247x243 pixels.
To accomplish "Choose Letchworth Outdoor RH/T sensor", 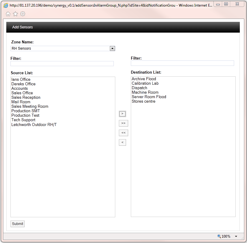I will [x=34, y=124].
